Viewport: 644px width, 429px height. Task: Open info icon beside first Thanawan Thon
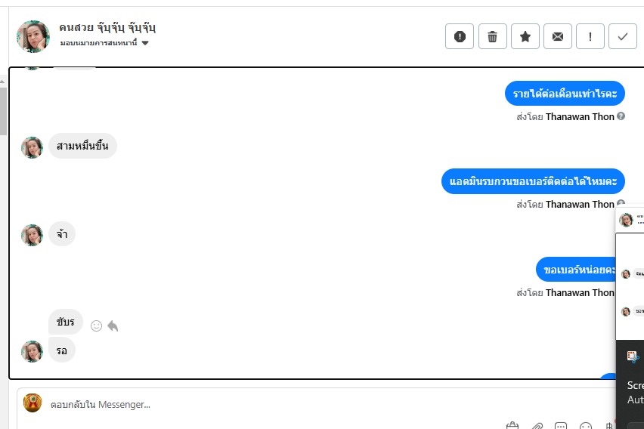(621, 116)
